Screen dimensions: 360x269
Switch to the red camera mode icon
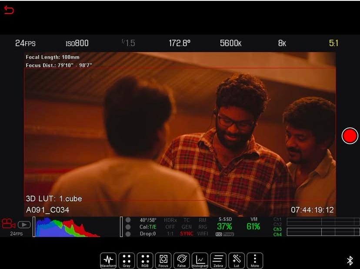[x=8, y=224]
